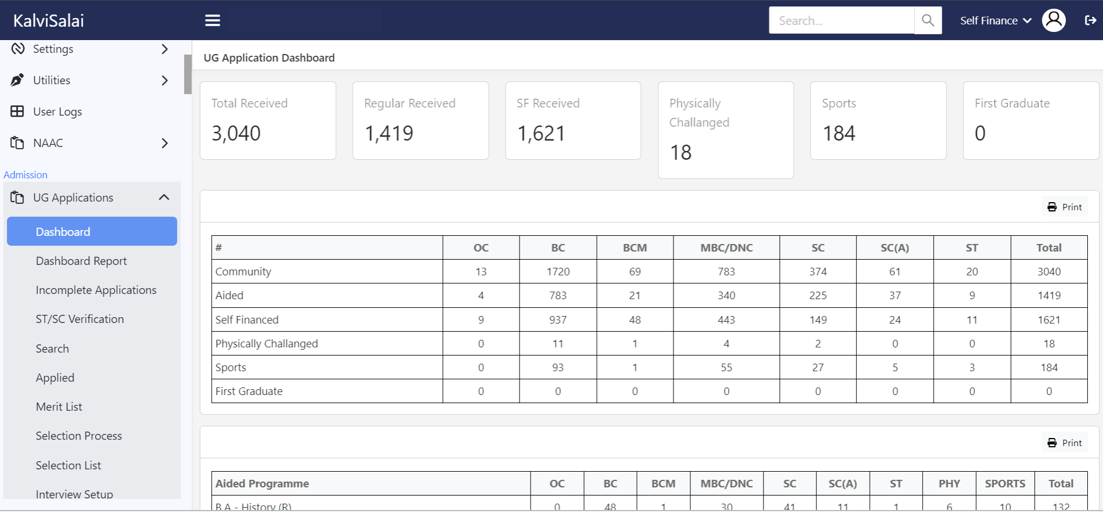Click the Total Received card

point(268,120)
